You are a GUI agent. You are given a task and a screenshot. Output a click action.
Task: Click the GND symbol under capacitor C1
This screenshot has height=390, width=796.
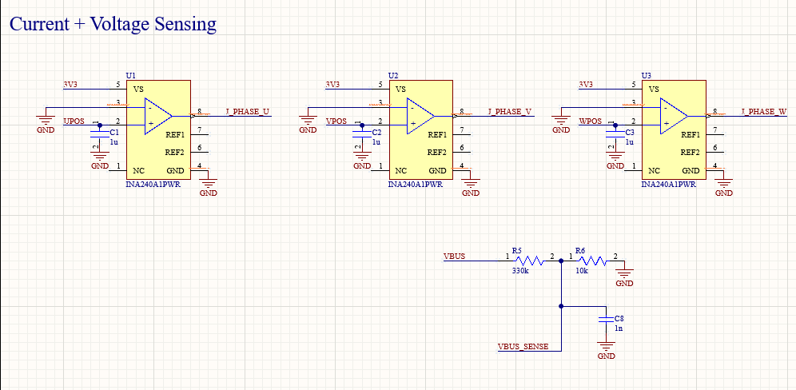pyautogui.click(x=99, y=161)
